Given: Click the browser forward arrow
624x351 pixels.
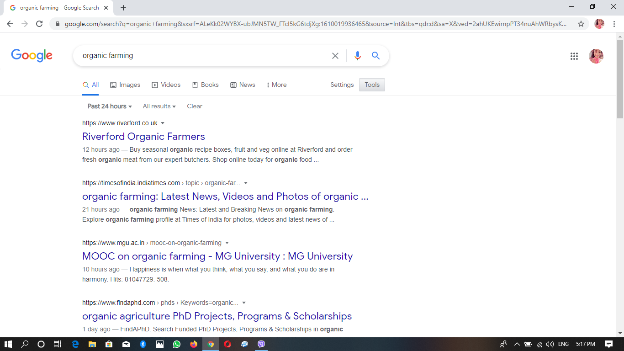Looking at the screenshot, I should click(x=25, y=24).
